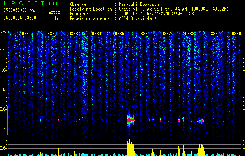Image resolution: width=245 pixels, height=156 pixels.
Task: Click the 0.6 frequency axis label
Action: 3,148
